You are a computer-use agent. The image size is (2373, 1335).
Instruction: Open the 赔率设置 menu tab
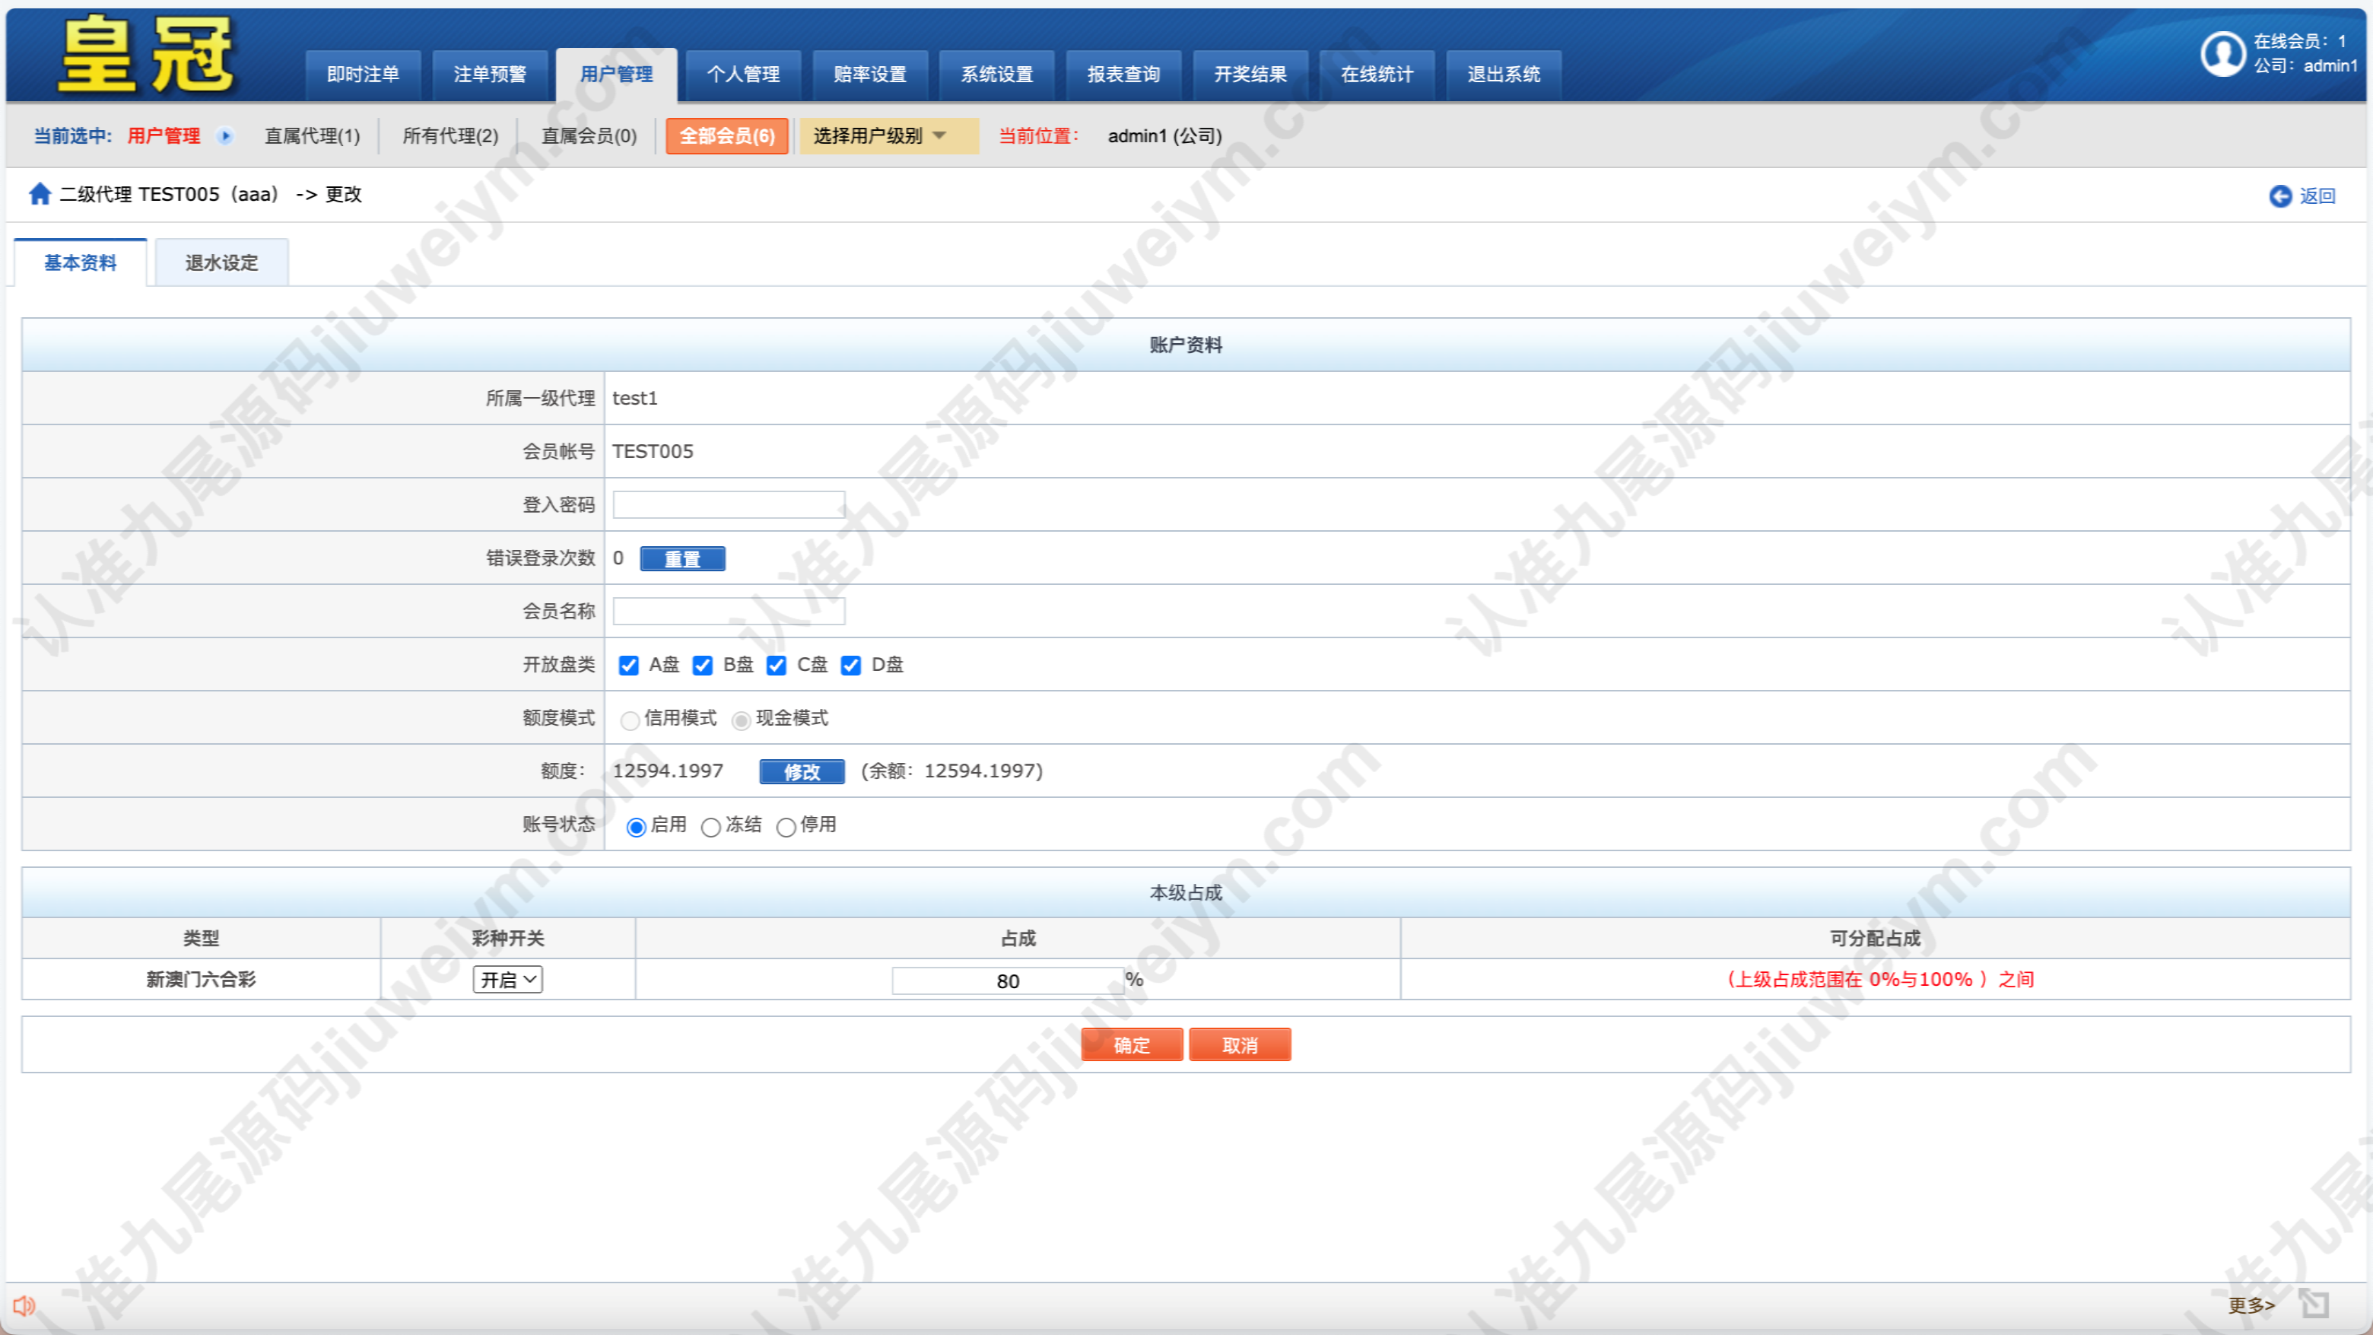tap(869, 75)
